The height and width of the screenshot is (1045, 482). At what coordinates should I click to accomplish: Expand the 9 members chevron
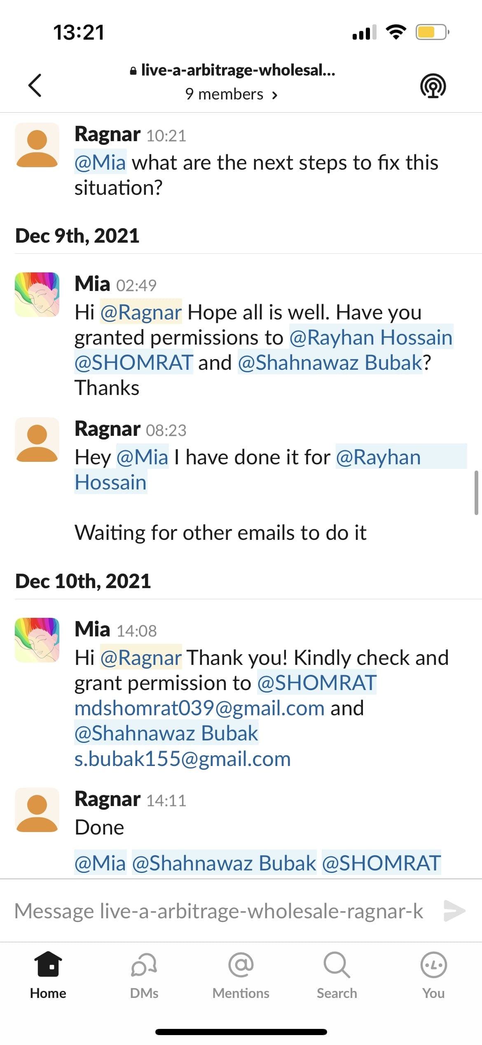point(275,95)
